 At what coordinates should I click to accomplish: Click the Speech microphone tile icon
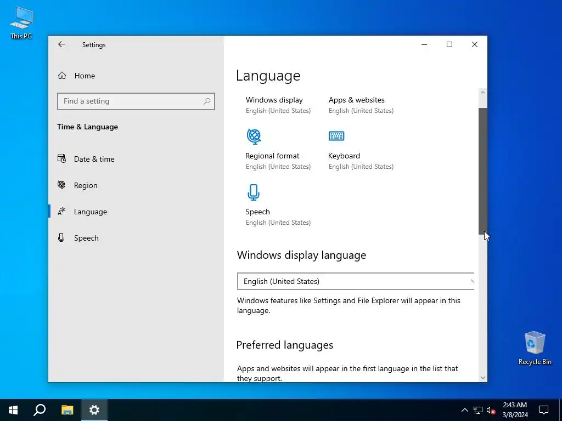click(x=254, y=192)
